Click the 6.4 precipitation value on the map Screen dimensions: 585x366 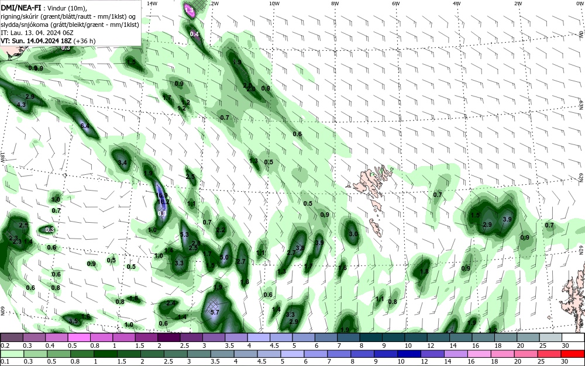click(x=85, y=126)
